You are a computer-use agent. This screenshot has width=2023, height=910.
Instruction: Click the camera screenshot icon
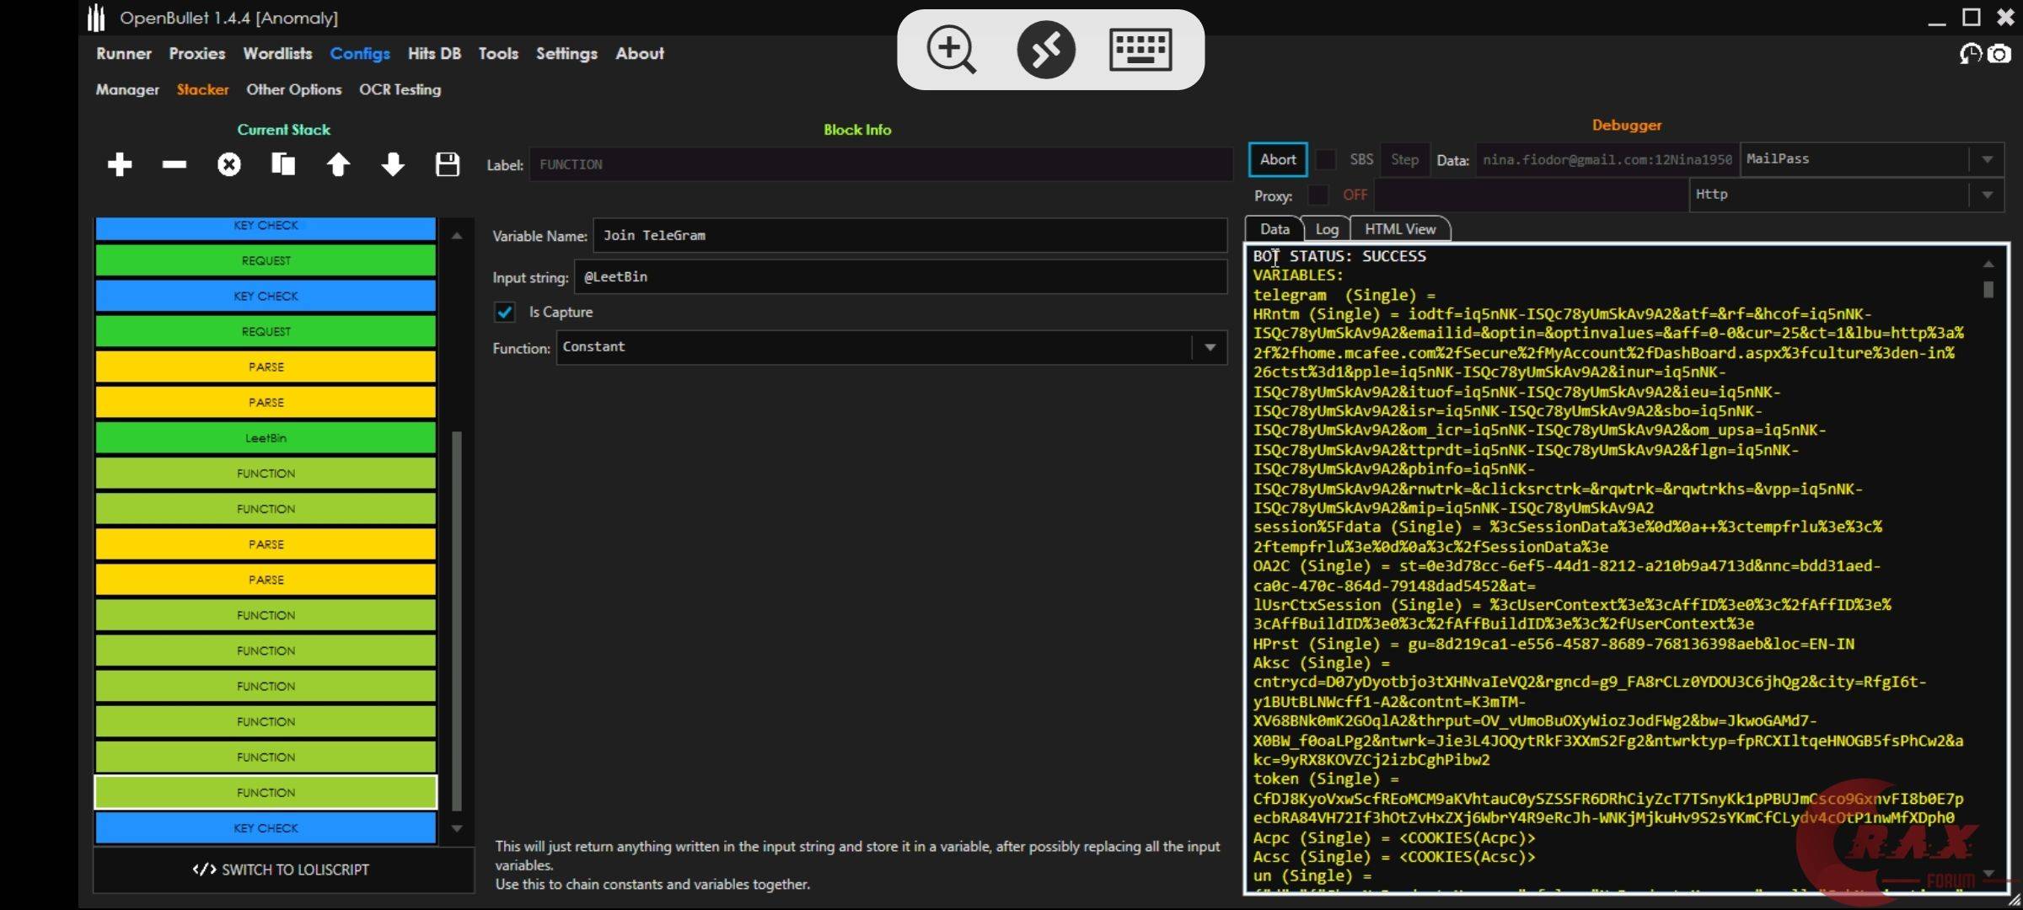click(x=1999, y=55)
